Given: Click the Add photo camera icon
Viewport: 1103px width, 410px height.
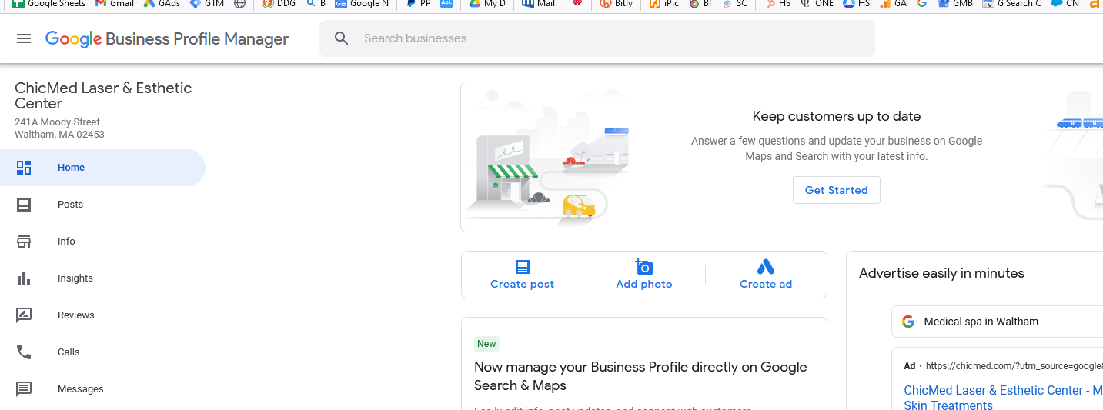Looking at the screenshot, I should pos(644,267).
